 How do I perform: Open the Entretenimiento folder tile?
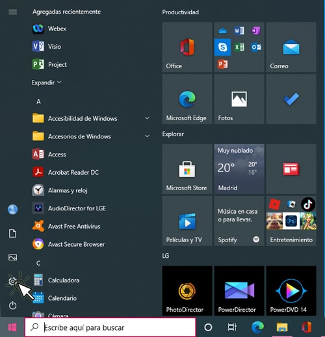(x=291, y=221)
